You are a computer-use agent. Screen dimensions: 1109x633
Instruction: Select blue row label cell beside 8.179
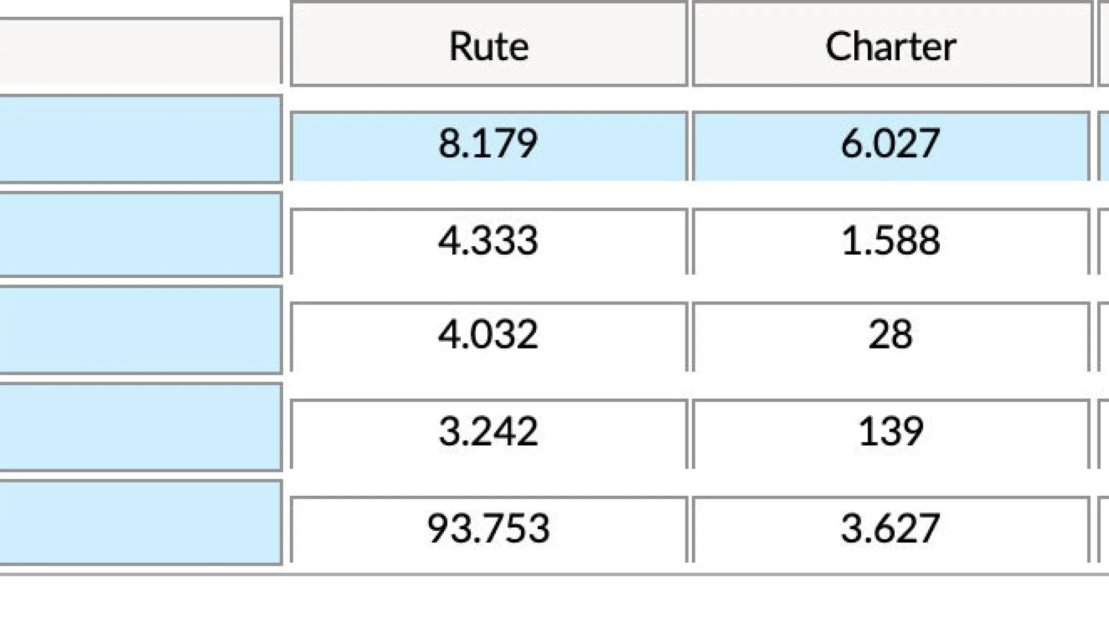pos(140,139)
